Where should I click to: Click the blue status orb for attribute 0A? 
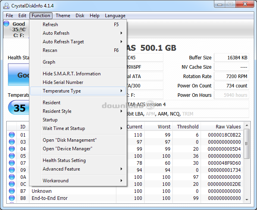pyautogui.click(x=12, y=177)
